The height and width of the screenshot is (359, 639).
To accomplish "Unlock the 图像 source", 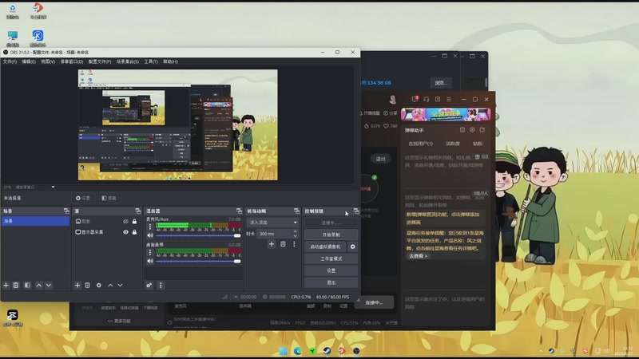I will tap(134, 222).
